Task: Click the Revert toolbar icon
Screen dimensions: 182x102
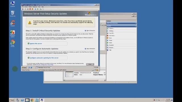Action: tap(43, 9)
